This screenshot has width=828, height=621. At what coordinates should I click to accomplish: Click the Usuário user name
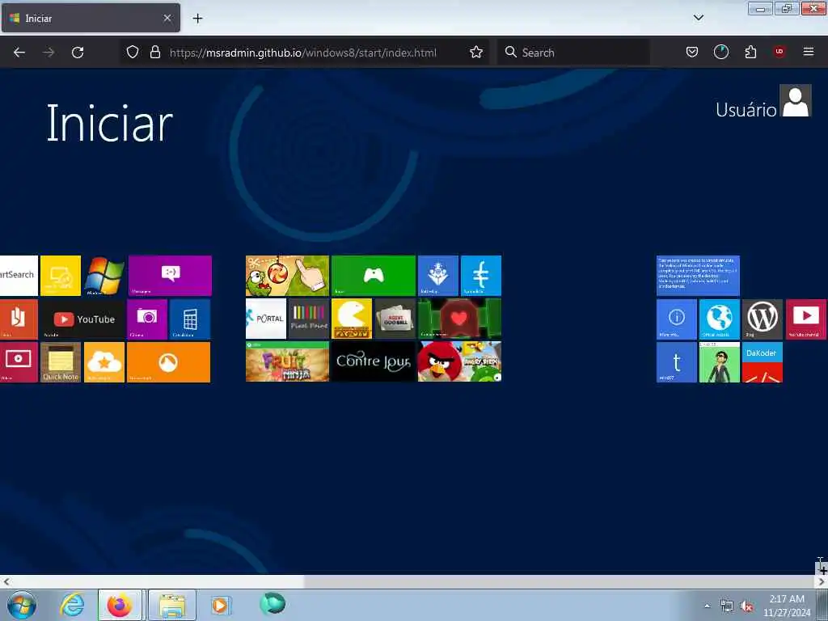pos(746,110)
